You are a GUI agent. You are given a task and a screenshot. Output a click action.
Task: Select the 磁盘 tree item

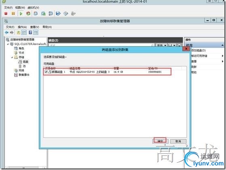tap(26, 62)
